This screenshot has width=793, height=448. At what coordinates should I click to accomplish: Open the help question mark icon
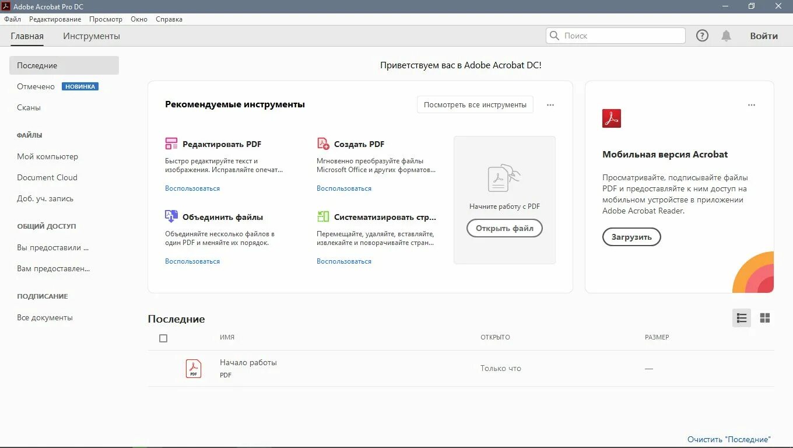coord(702,36)
